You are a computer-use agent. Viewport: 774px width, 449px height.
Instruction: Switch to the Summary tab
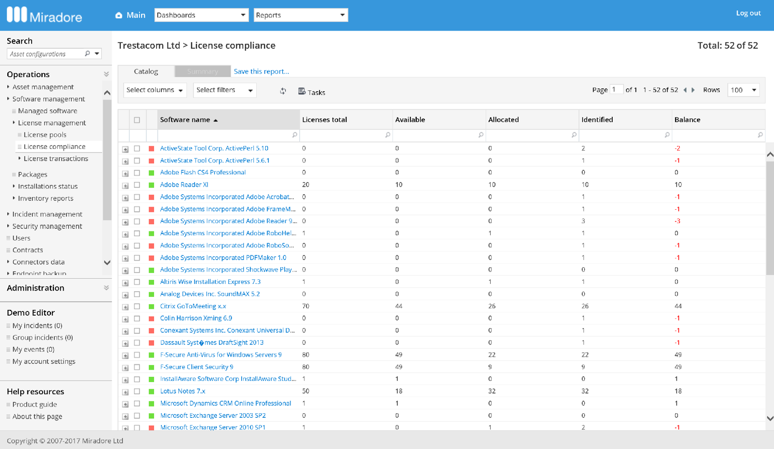(202, 71)
